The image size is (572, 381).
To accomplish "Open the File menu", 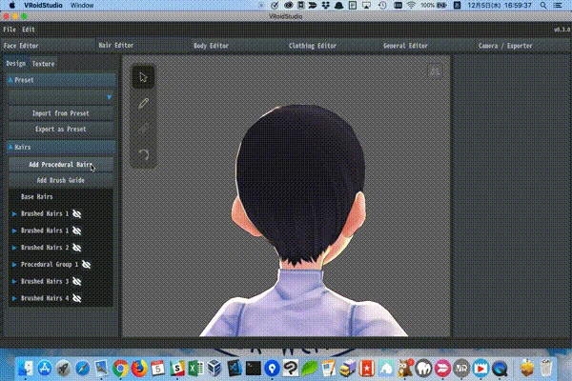I will pos(10,30).
